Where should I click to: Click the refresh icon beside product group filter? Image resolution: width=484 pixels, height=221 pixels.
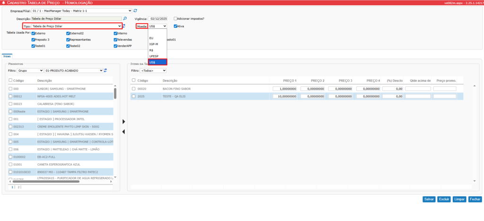[105, 70]
